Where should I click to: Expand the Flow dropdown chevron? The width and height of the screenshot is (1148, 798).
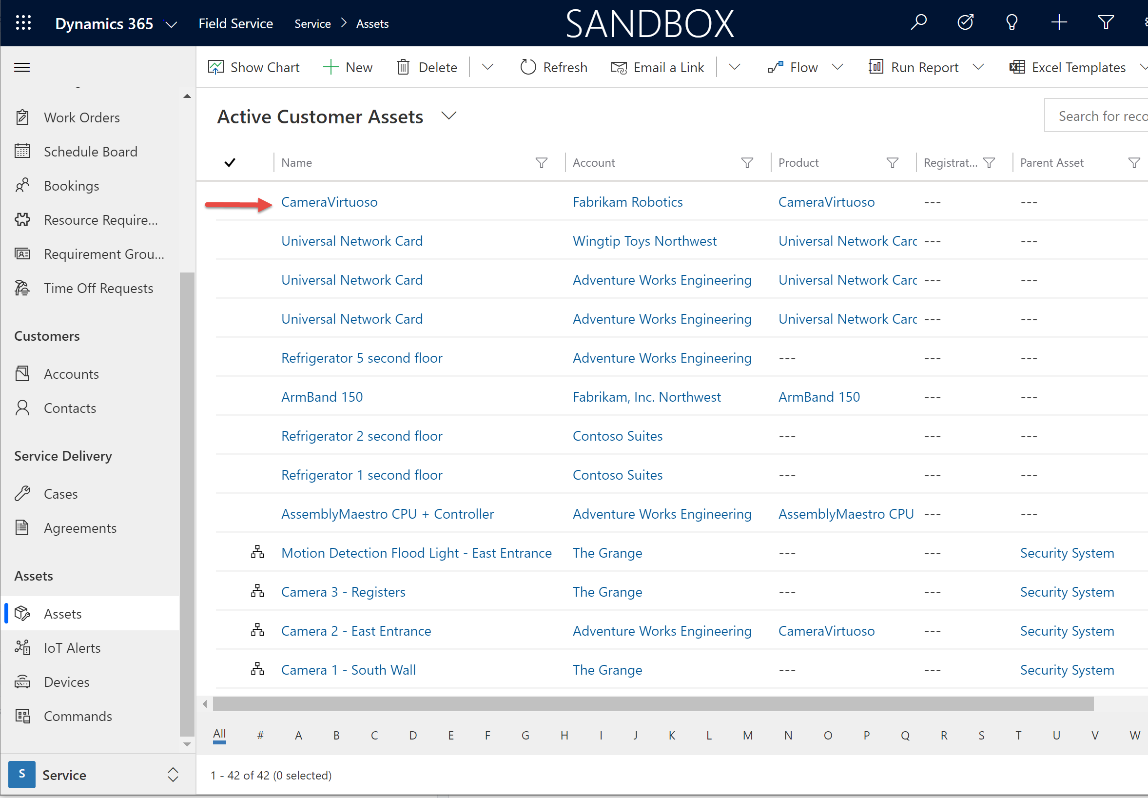coord(837,67)
